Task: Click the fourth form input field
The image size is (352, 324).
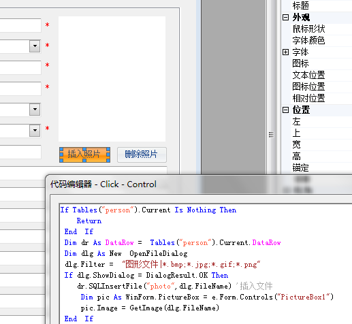Action: pos(20,88)
